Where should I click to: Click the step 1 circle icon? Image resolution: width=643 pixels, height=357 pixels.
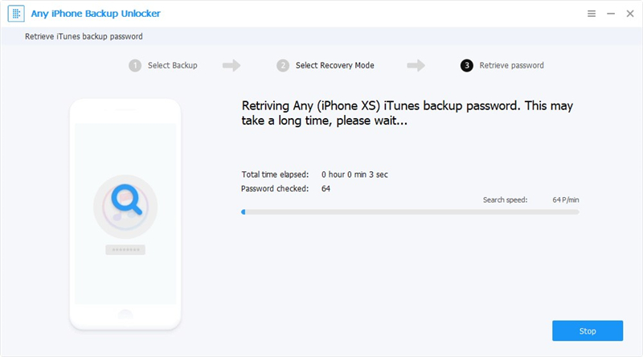point(135,66)
